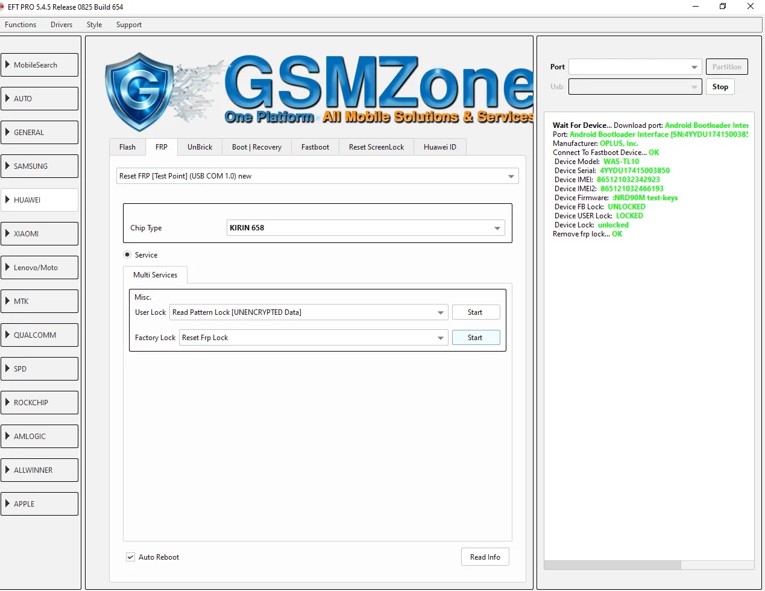Select the Service radio button
The image size is (765, 591).
[127, 254]
